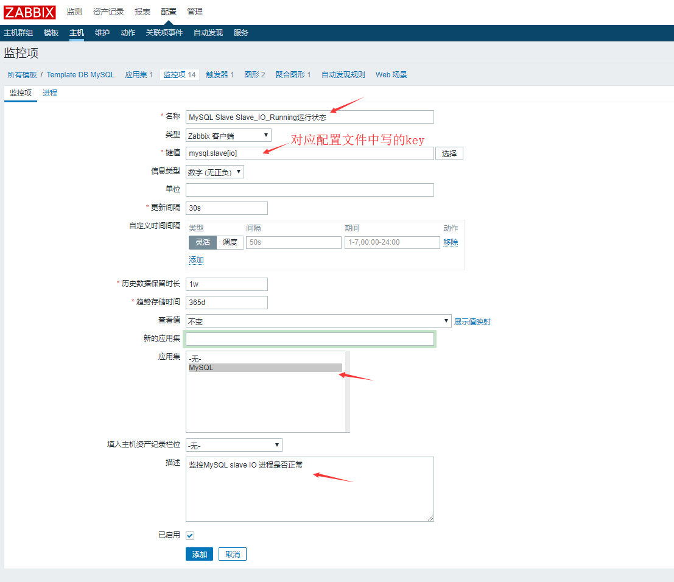Open the 模板 submenu item
This screenshot has width=674, height=582.
point(51,33)
